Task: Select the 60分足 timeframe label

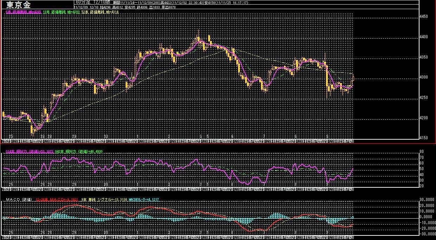Action: click(x=83, y=2)
